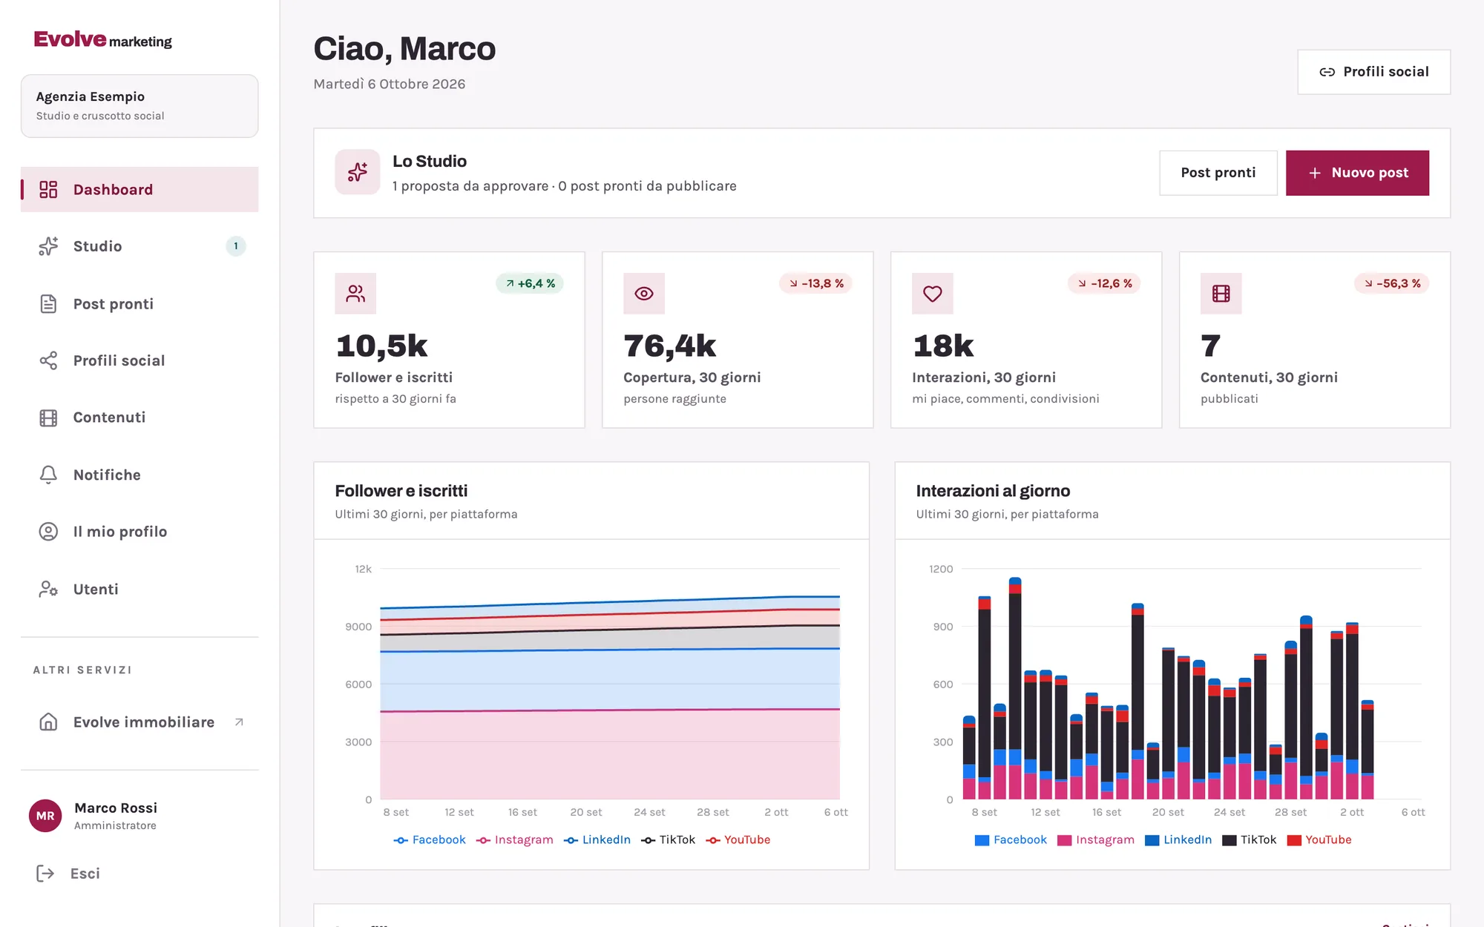Toggle LinkedIn series in follower chart legend

pos(597,839)
